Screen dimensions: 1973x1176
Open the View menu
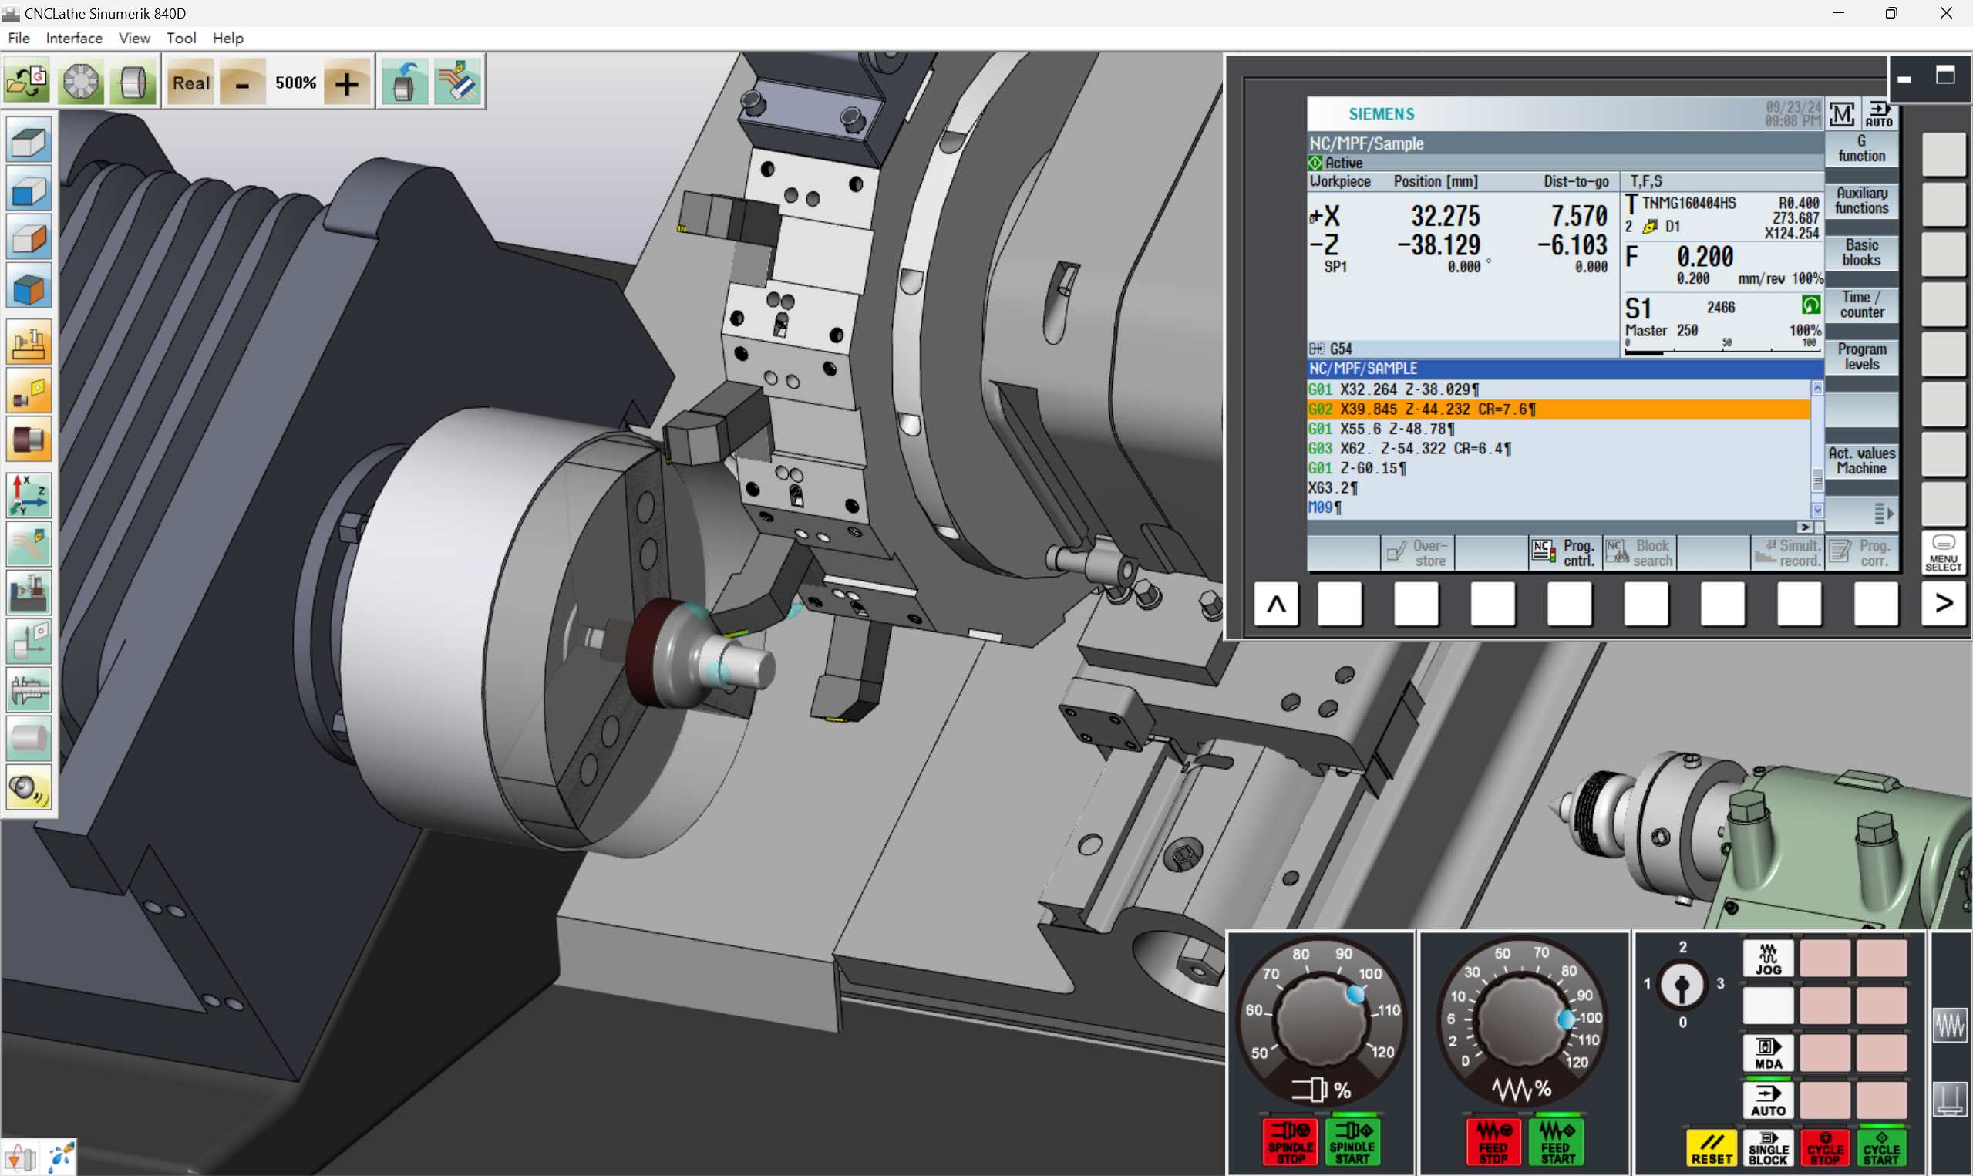click(134, 38)
